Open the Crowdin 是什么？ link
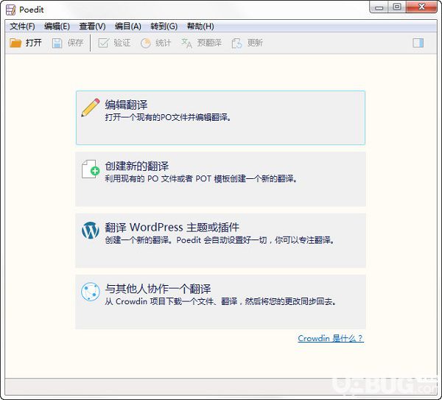 (x=331, y=338)
